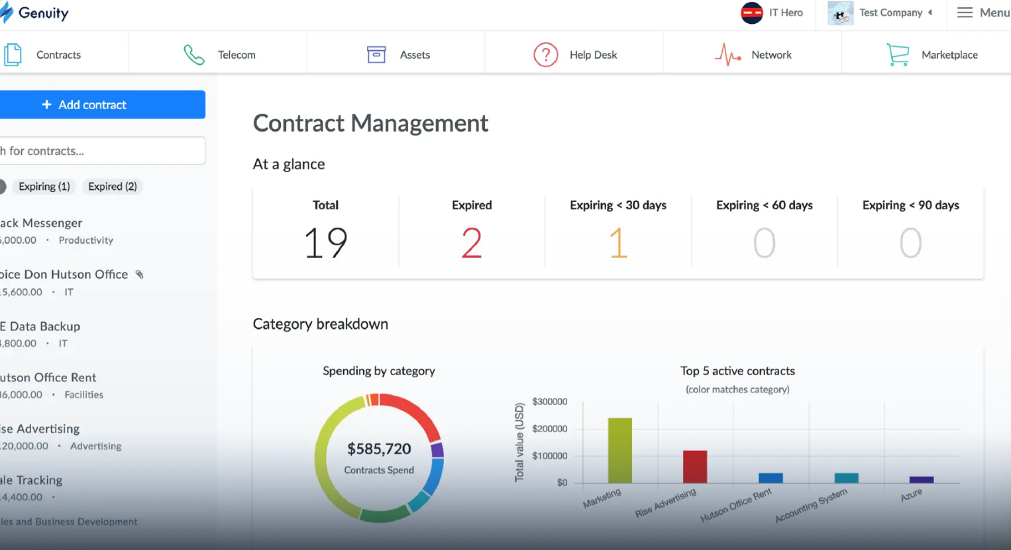Select the Hutson Office Rent contract
The image size is (1011, 550).
[x=49, y=377]
